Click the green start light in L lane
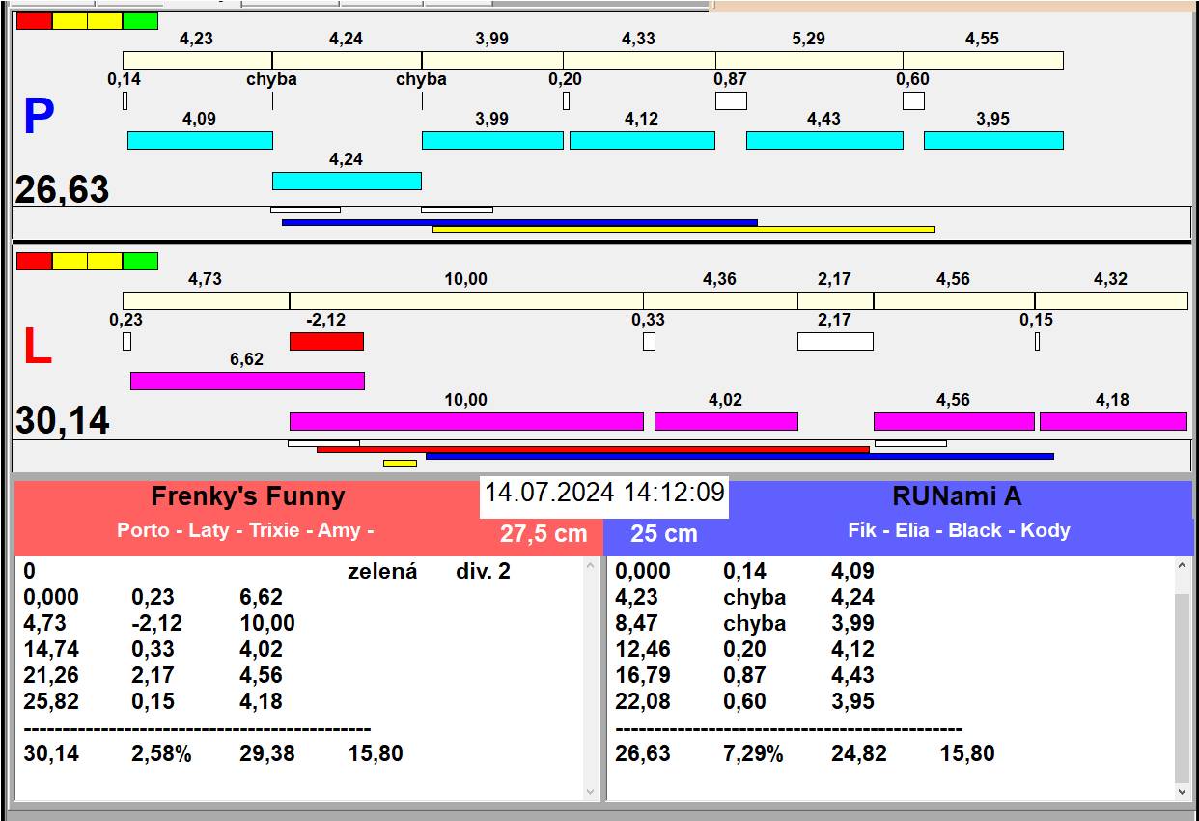1199x821 pixels. [x=140, y=261]
